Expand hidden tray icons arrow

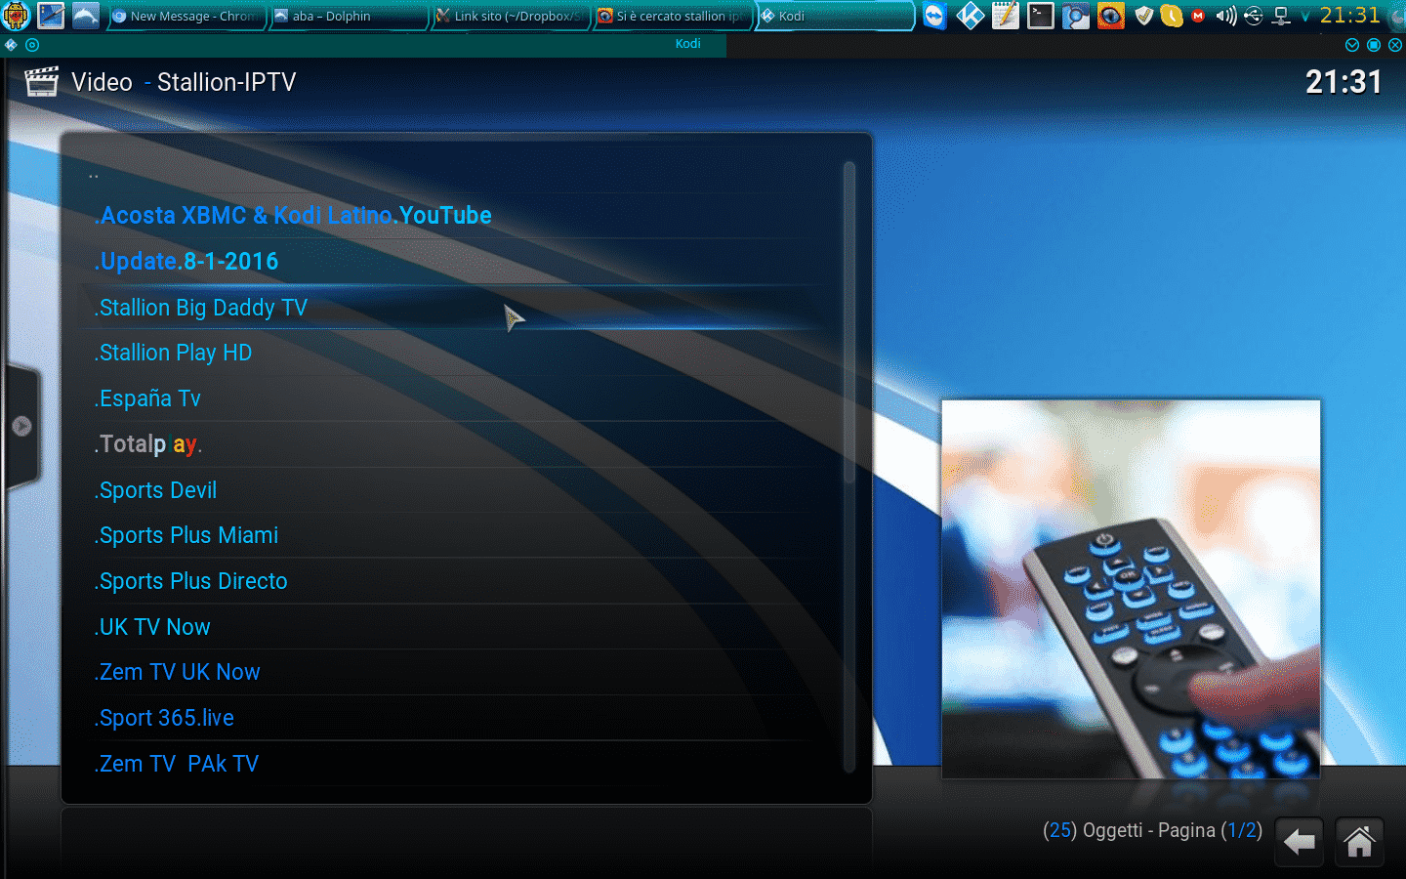click(x=1305, y=17)
